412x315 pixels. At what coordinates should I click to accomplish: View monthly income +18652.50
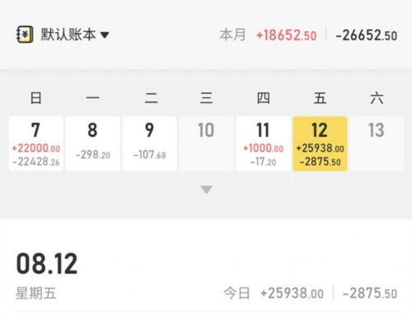(x=286, y=35)
